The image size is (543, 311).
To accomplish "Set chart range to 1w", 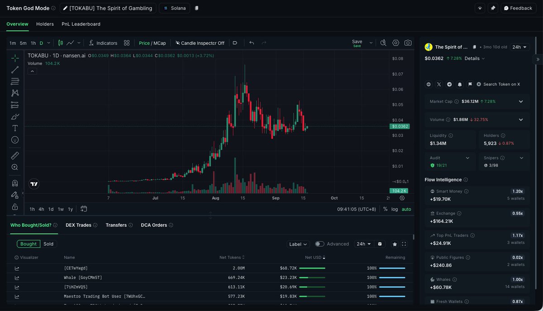I will pyautogui.click(x=61, y=209).
